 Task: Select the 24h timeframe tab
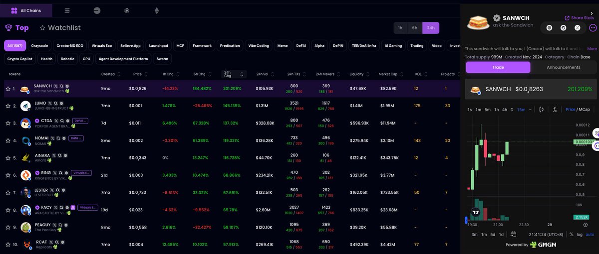pyautogui.click(x=430, y=28)
